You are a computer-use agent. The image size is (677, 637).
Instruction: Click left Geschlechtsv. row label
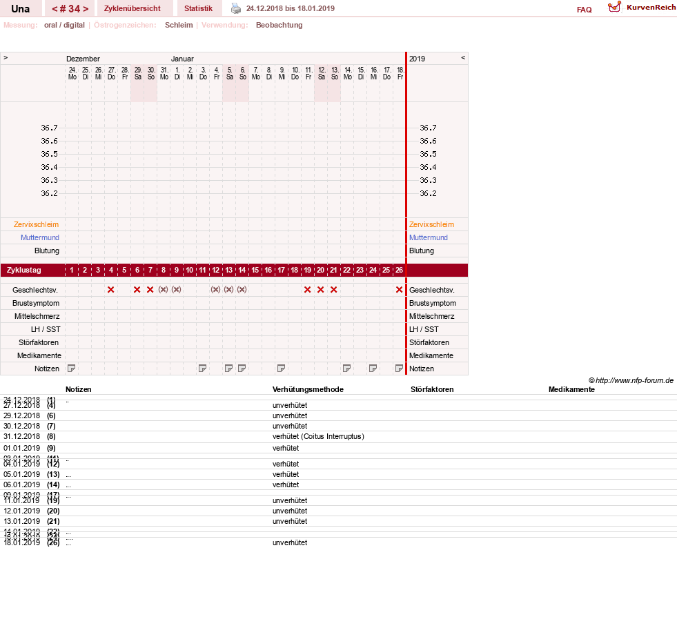click(x=35, y=291)
